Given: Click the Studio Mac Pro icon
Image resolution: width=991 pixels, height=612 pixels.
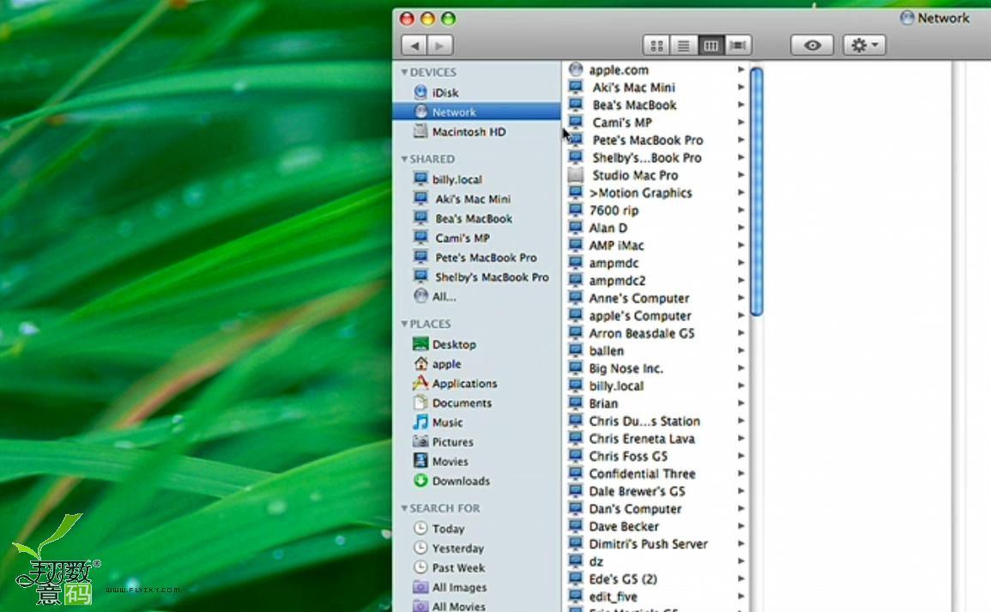Looking at the screenshot, I should point(576,175).
